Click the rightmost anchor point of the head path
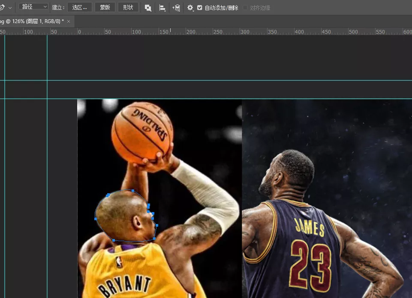The width and height of the screenshot is (412, 298). pyautogui.click(x=157, y=225)
